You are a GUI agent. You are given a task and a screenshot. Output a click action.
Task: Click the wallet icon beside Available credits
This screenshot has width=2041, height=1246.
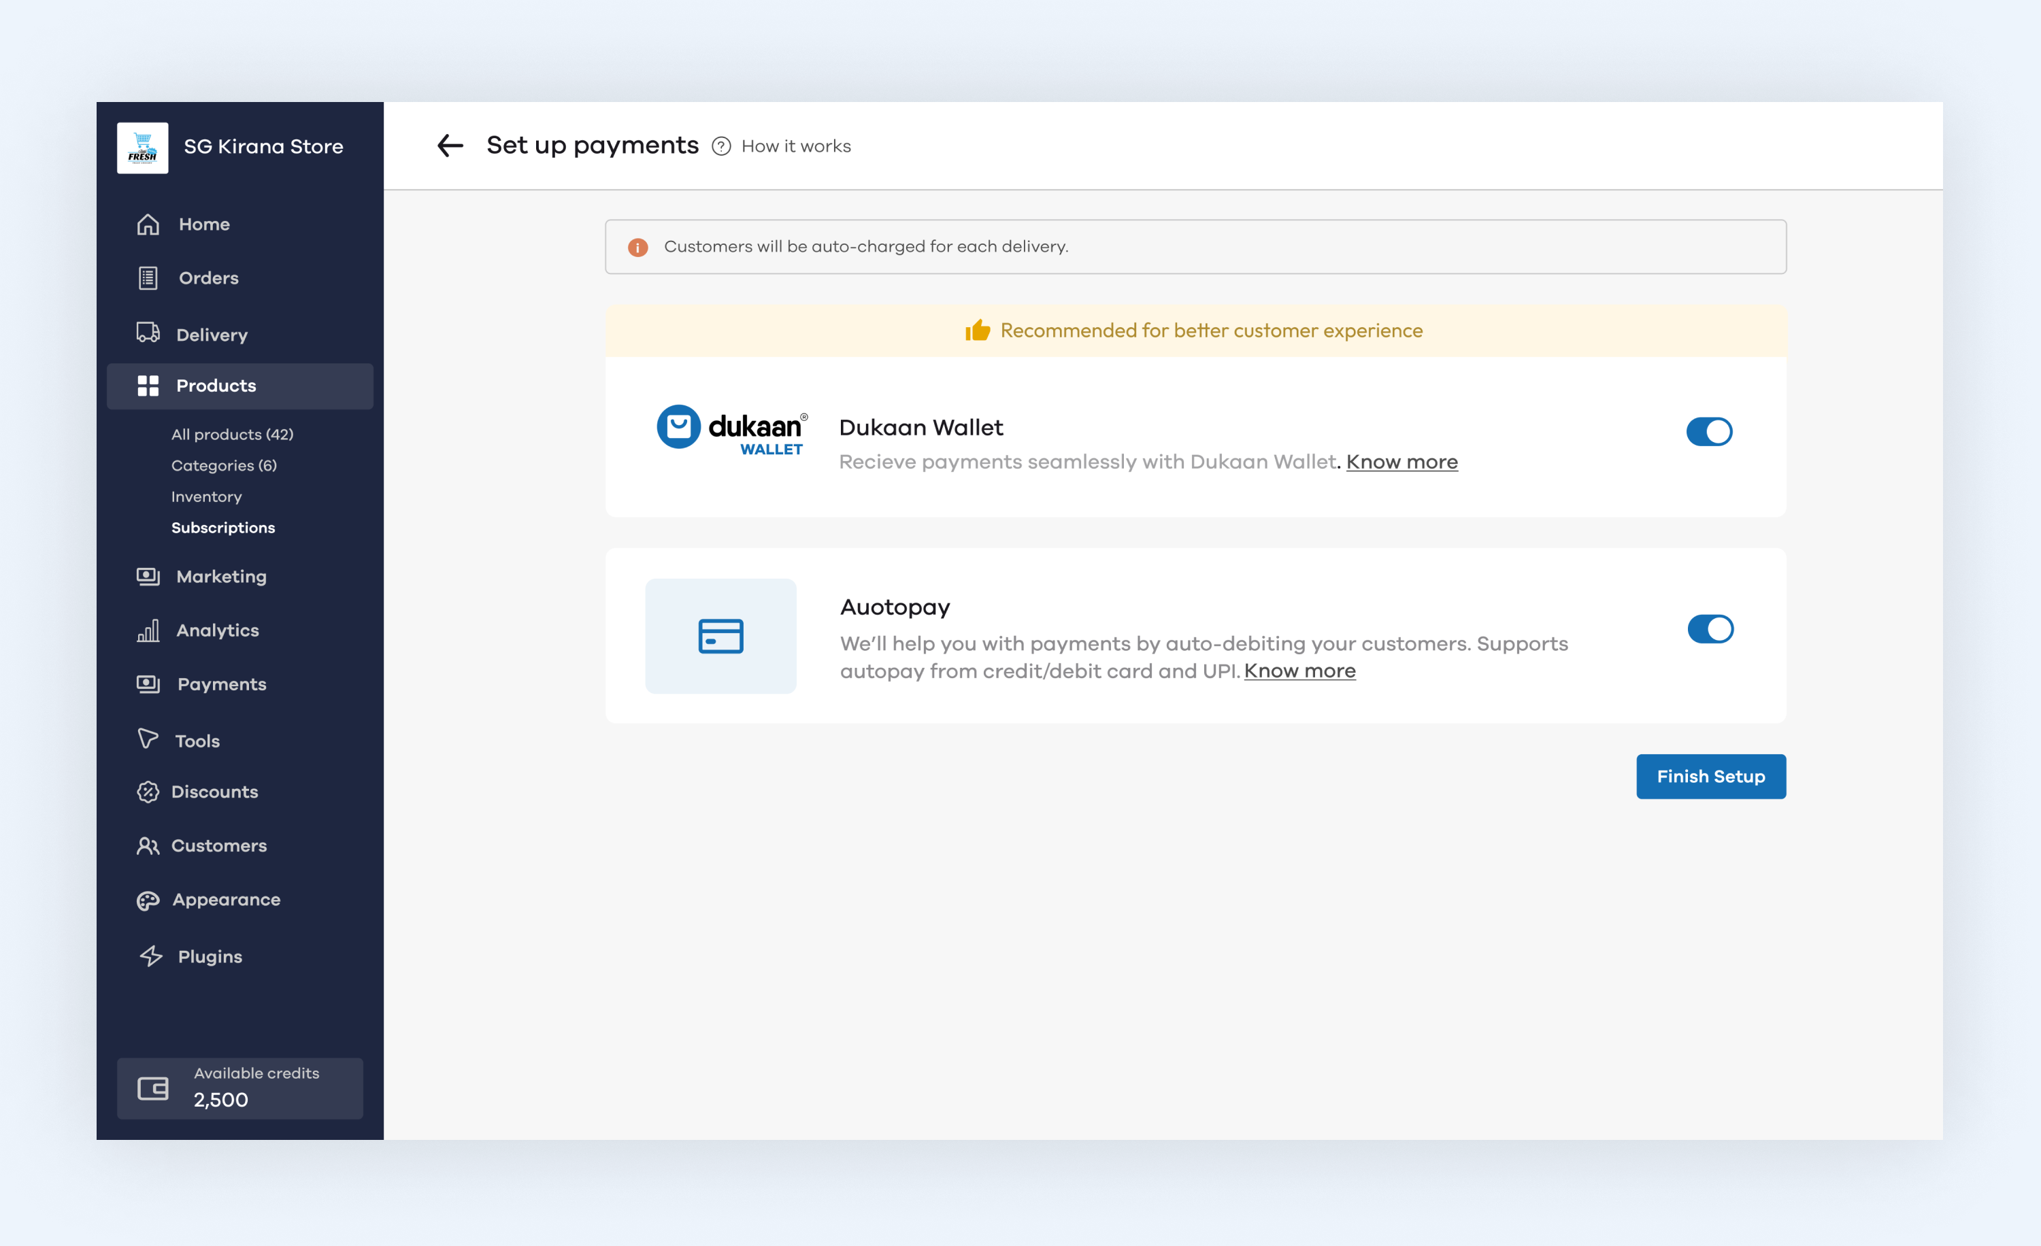click(153, 1088)
